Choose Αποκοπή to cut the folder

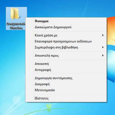[42, 64]
